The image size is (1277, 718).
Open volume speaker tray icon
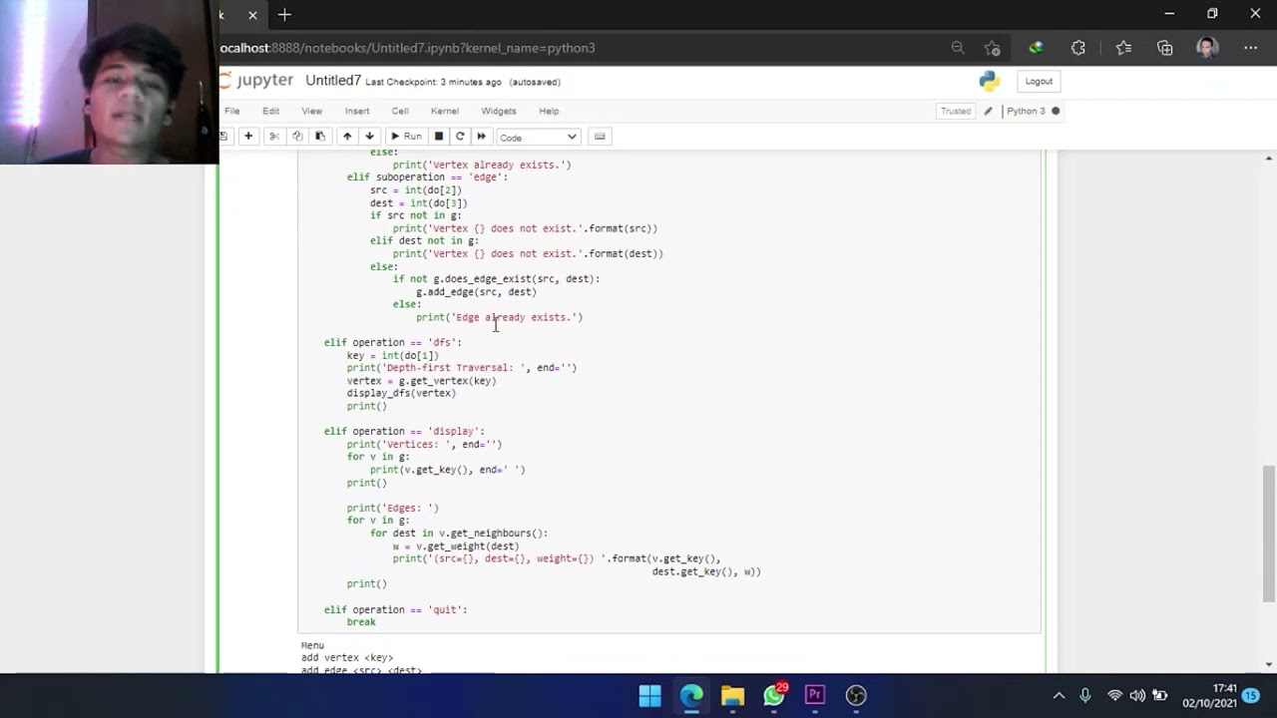pos(1137,695)
